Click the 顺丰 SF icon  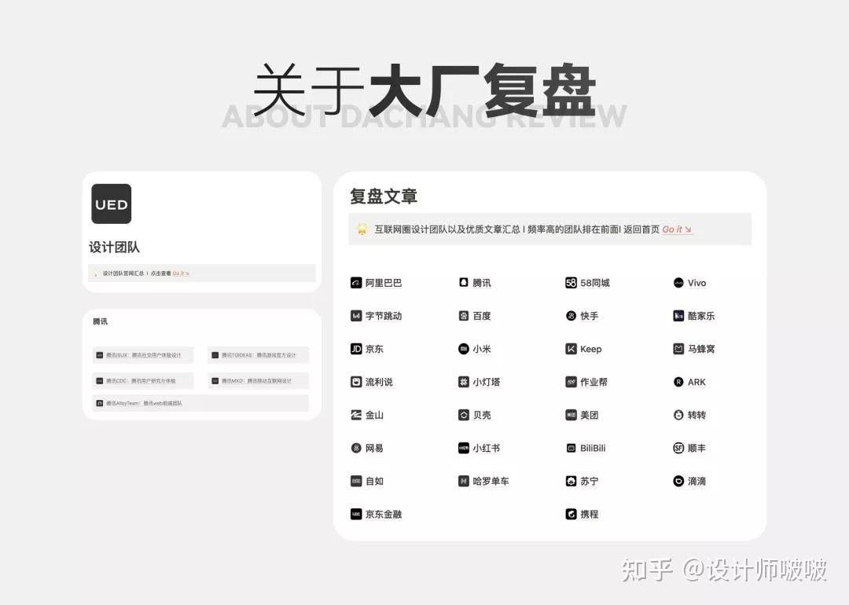(678, 448)
